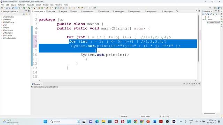Close the Outline view tab
This screenshot has width=223, height=125.
pos(212,11)
